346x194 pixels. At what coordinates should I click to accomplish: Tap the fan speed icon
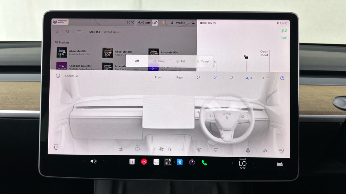click(x=162, y=149)
